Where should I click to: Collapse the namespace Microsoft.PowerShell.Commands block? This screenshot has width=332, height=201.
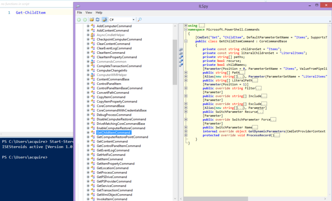point(186,29)
